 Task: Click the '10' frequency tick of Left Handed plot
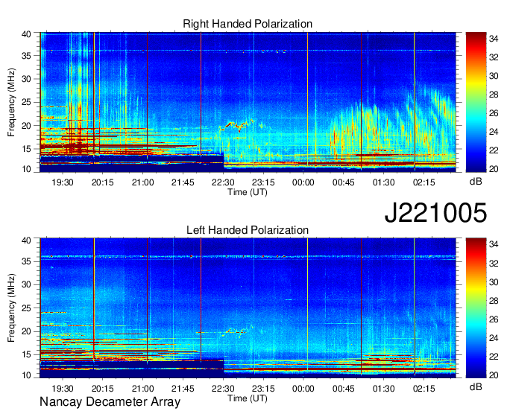[26, 375]
